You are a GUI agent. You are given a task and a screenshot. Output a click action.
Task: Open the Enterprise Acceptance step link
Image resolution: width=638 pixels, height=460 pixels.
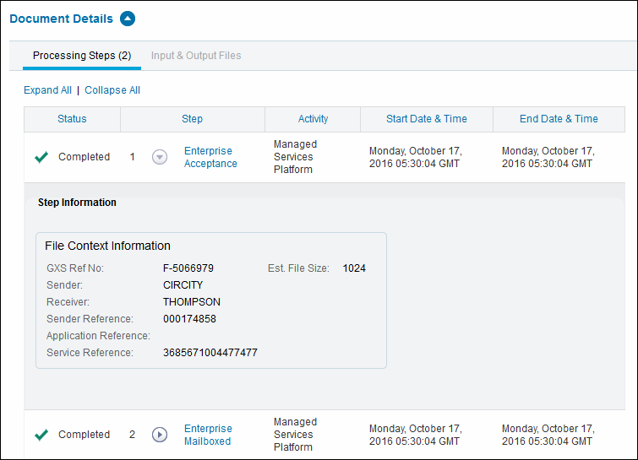pyautogui.click(x=210, y=157)
